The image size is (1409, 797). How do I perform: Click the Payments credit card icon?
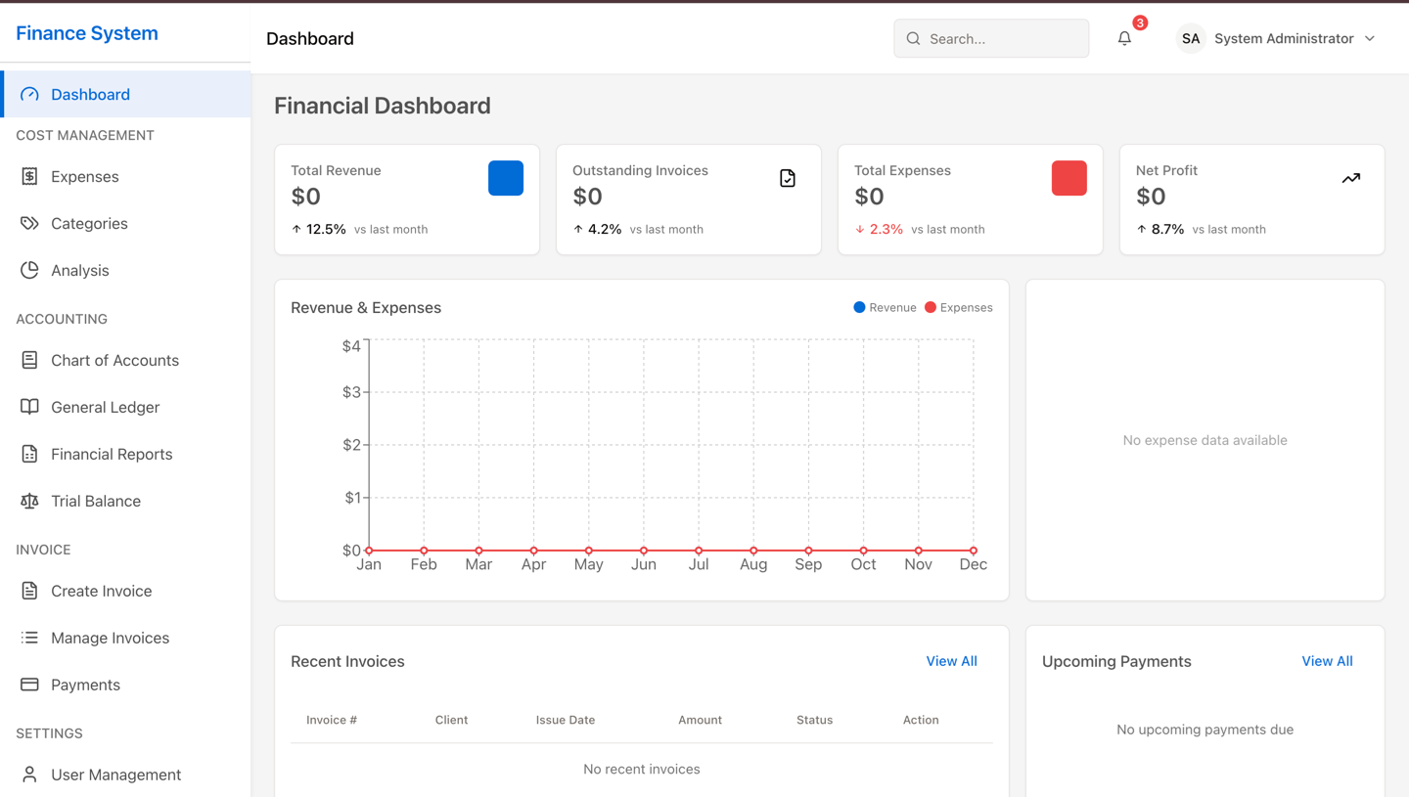tap(29, 686)
